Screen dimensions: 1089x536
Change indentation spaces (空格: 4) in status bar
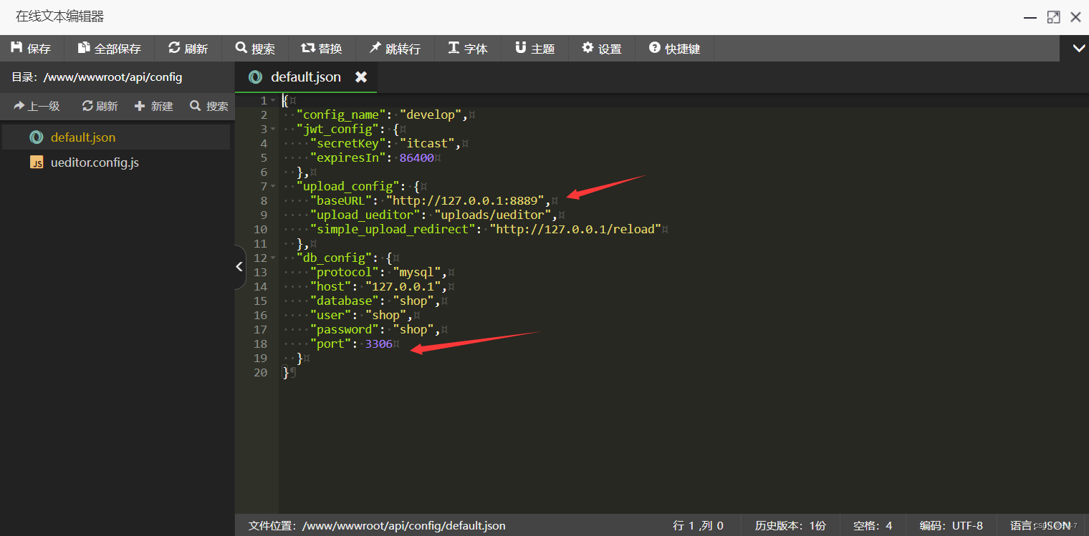873,525
